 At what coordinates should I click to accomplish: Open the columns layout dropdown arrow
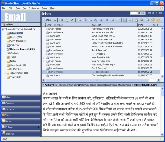click(x=130, y=20)
